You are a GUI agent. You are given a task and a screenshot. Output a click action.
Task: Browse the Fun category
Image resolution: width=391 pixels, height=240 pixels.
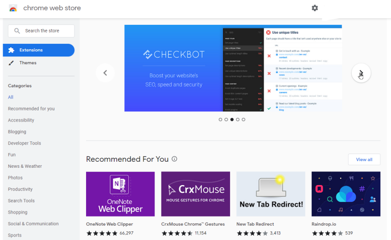coord(12,155)
